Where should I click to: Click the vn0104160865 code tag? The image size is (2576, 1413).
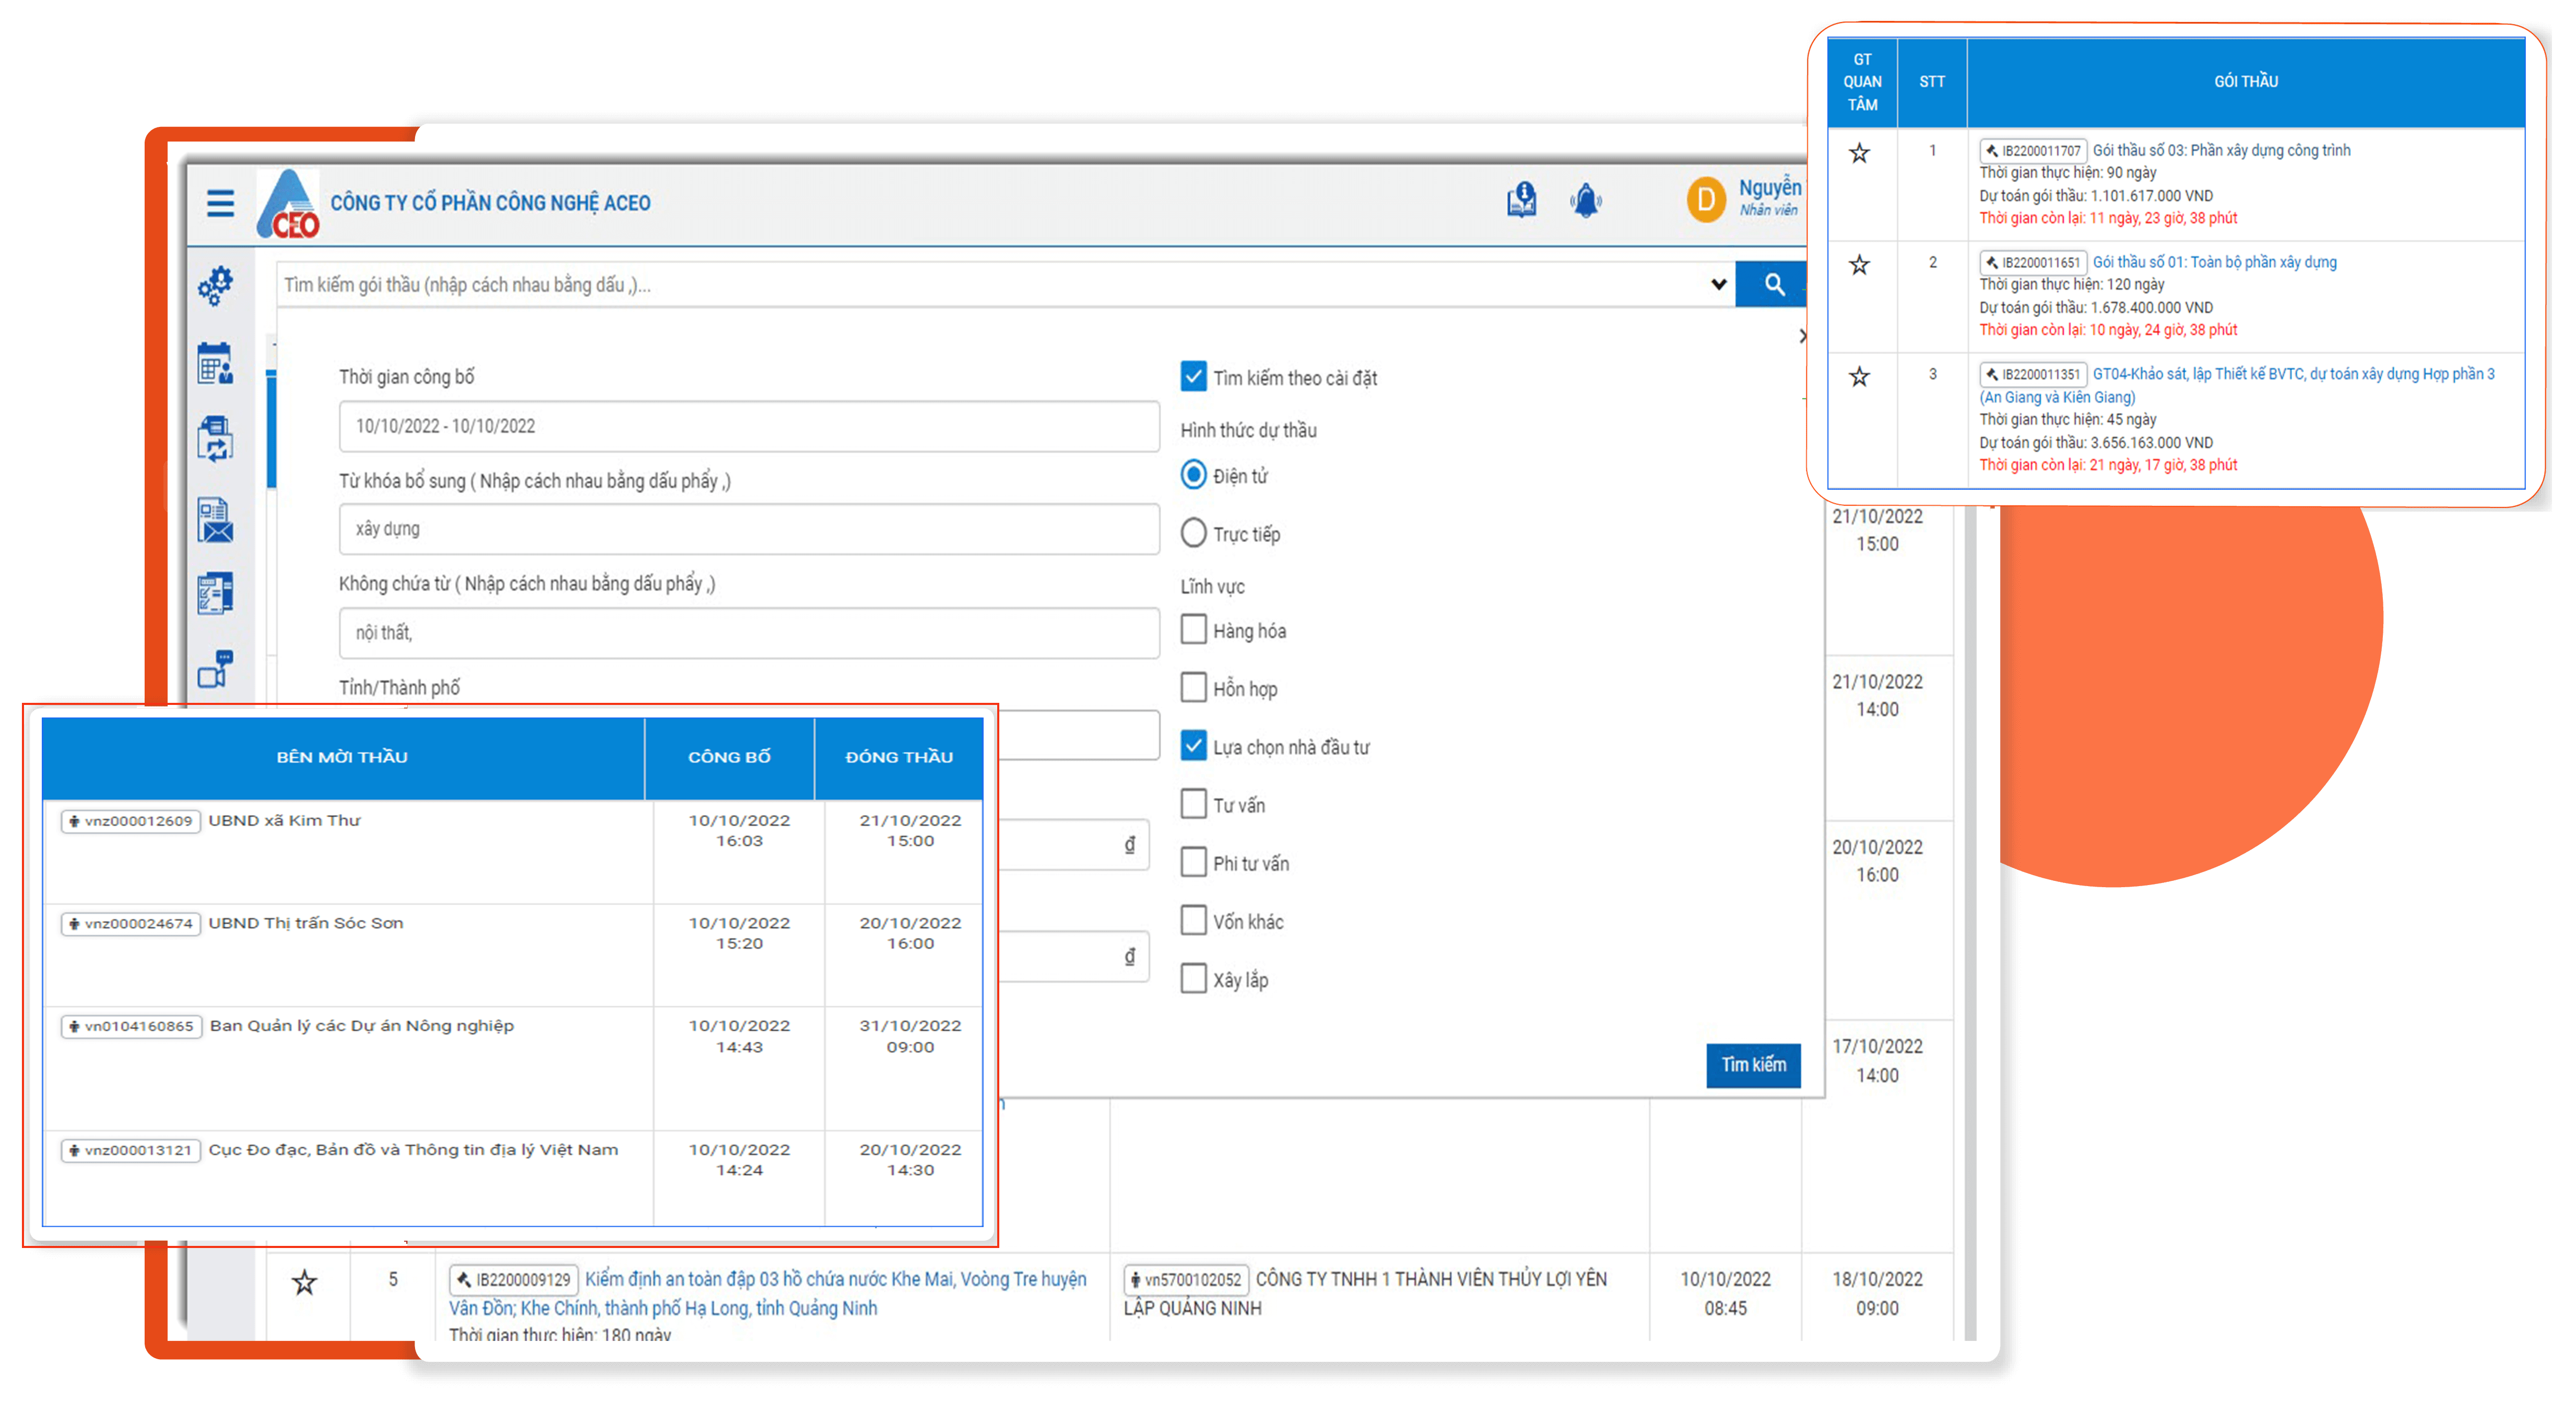tap(132, 1028)
